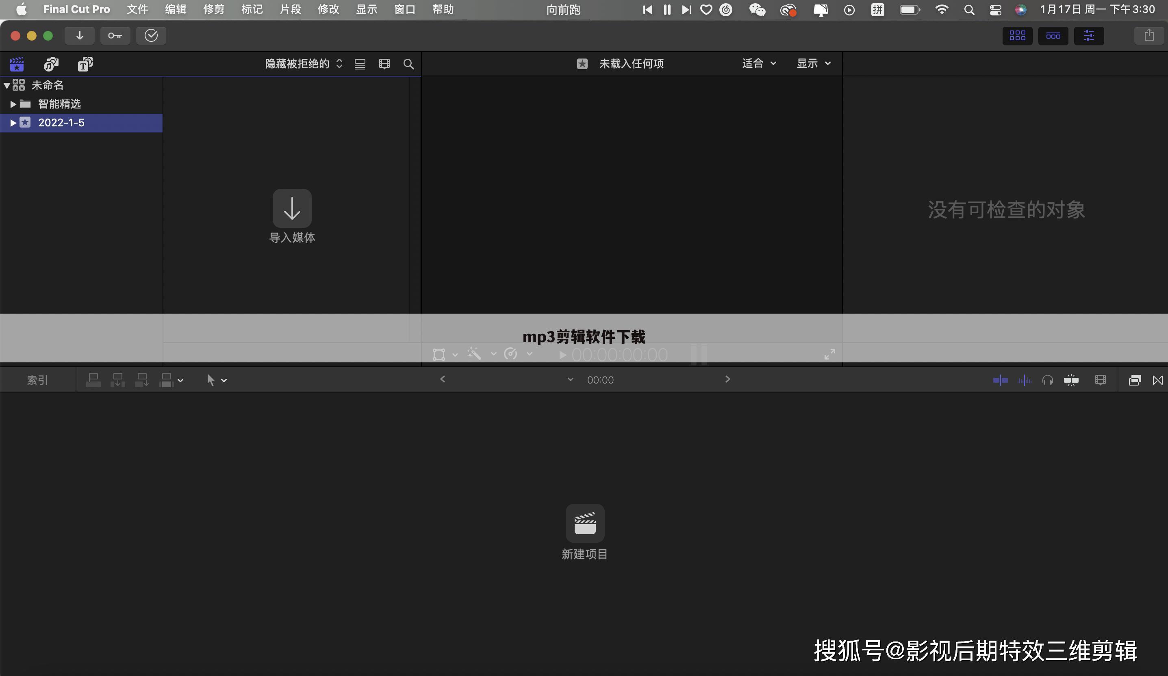Open clip appearance filmstrip options
The height and width of the screenshot is (676, 1168).
coord(384,64)
